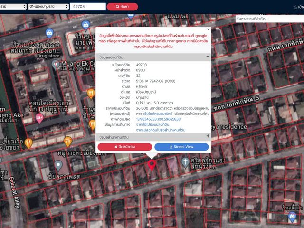The image size is (304, 228).
Task: Click the restaurant marker above ร้าน sign
Action: (x=91, y=94)
